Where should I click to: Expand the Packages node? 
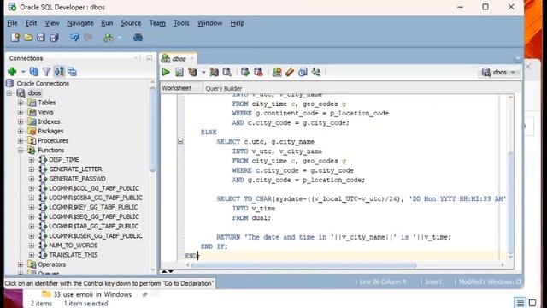click(x=21, y=131)
